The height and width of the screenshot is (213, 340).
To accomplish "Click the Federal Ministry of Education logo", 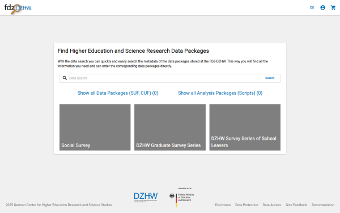I will (x=182, y=197).
